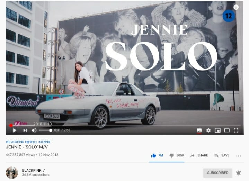
Task: Open the player settings gear
Action: [208, 130]
